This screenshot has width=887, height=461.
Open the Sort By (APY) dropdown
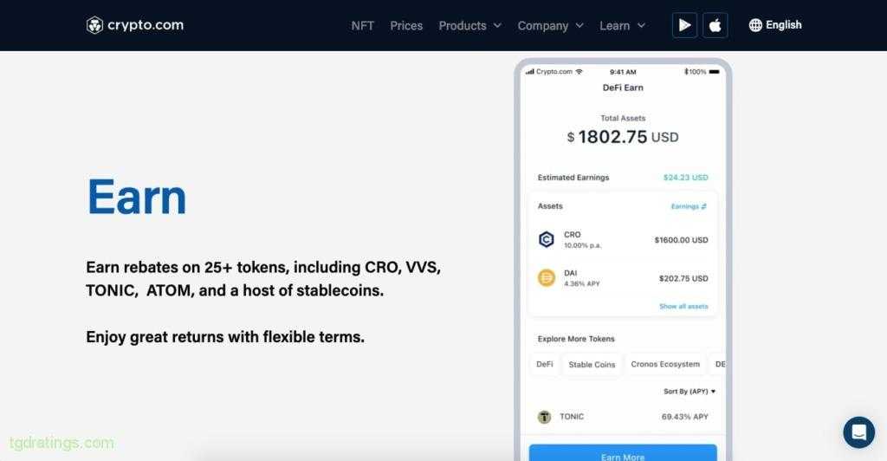coord(690,392)
